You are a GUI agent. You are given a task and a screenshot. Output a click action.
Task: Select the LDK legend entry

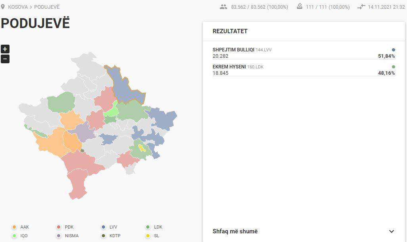[155, 227]
